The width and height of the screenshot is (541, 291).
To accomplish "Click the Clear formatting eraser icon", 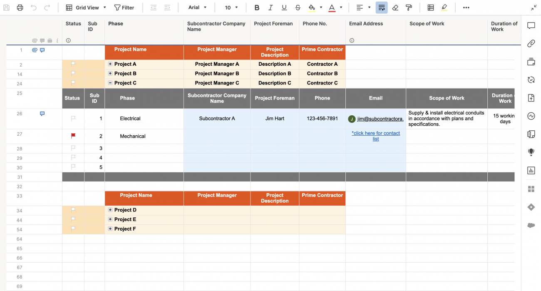I will pos(395,7).
